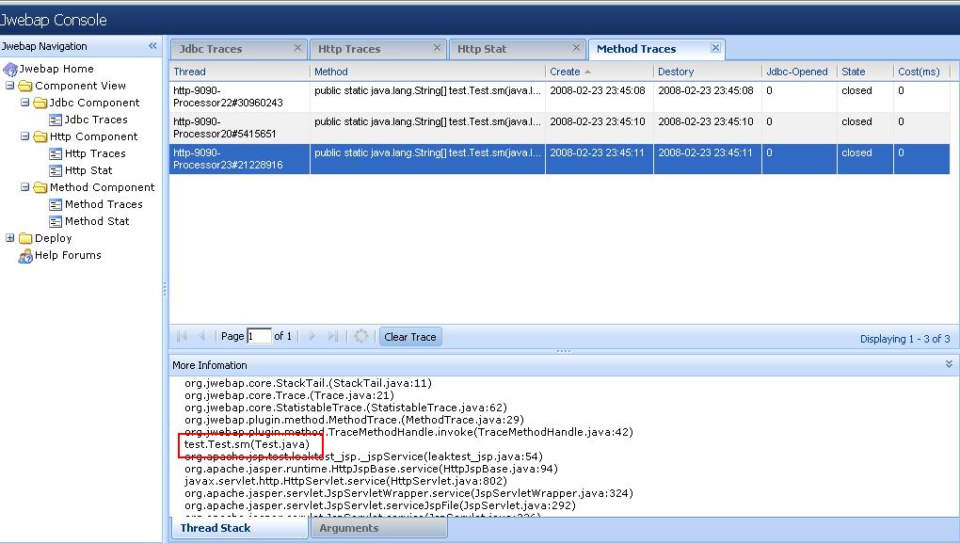Screen dimensions: 960x544
Task: Click the StatistableTrace.java:62 stack line
Action: click(x=345, y=408)
